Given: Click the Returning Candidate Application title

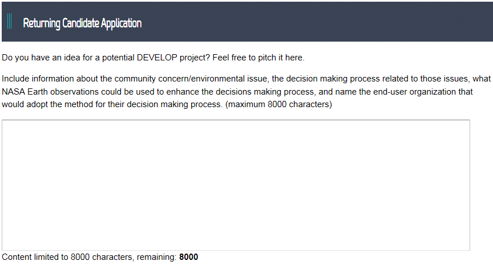Looking at the screenshot, I should click(x=82, y=23).
